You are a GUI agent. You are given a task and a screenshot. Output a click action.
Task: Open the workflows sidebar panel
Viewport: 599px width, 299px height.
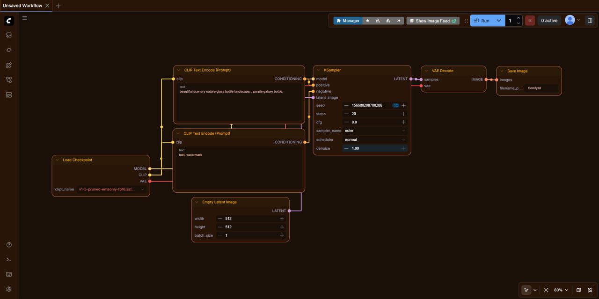tap(9, 80)
